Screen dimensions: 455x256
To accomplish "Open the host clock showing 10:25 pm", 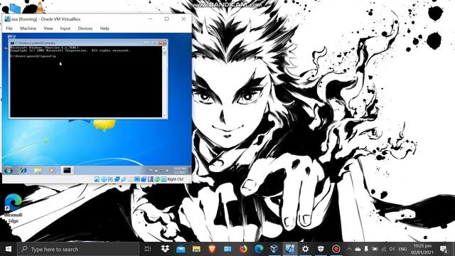I will click(422, 249).
